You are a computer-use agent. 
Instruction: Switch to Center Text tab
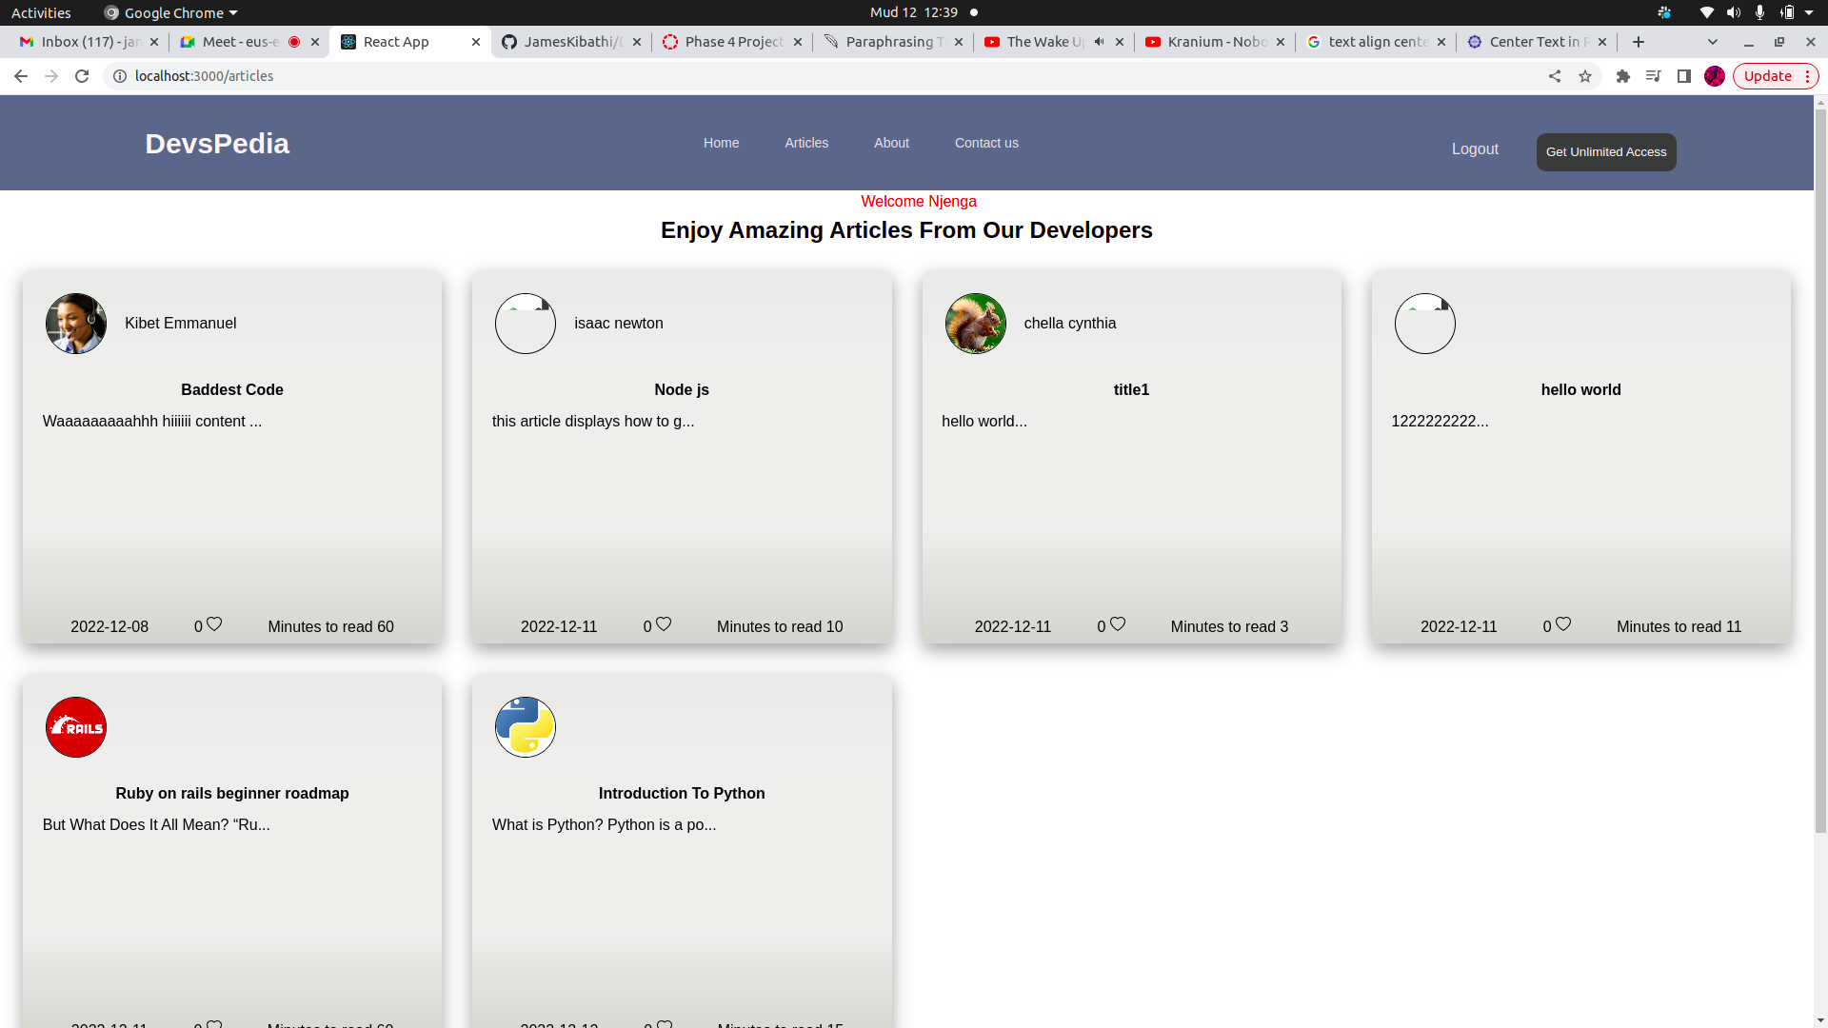coord(1538,42)
